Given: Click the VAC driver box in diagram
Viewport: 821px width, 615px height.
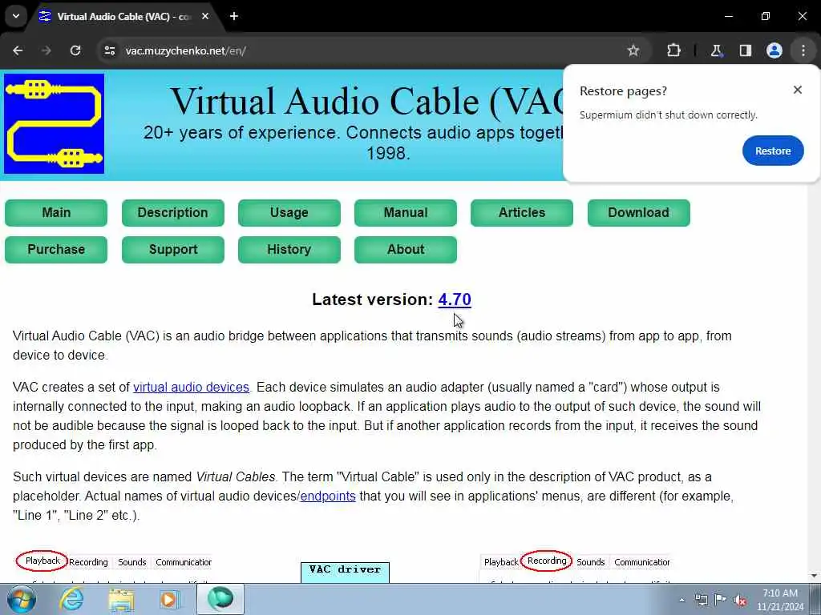Looking at the screenshot, I should coord(345,572).
